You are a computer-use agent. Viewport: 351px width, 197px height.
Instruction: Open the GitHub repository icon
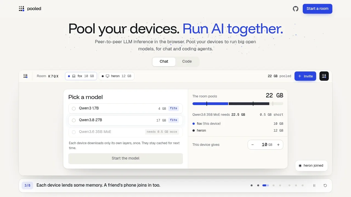point(296,9)
